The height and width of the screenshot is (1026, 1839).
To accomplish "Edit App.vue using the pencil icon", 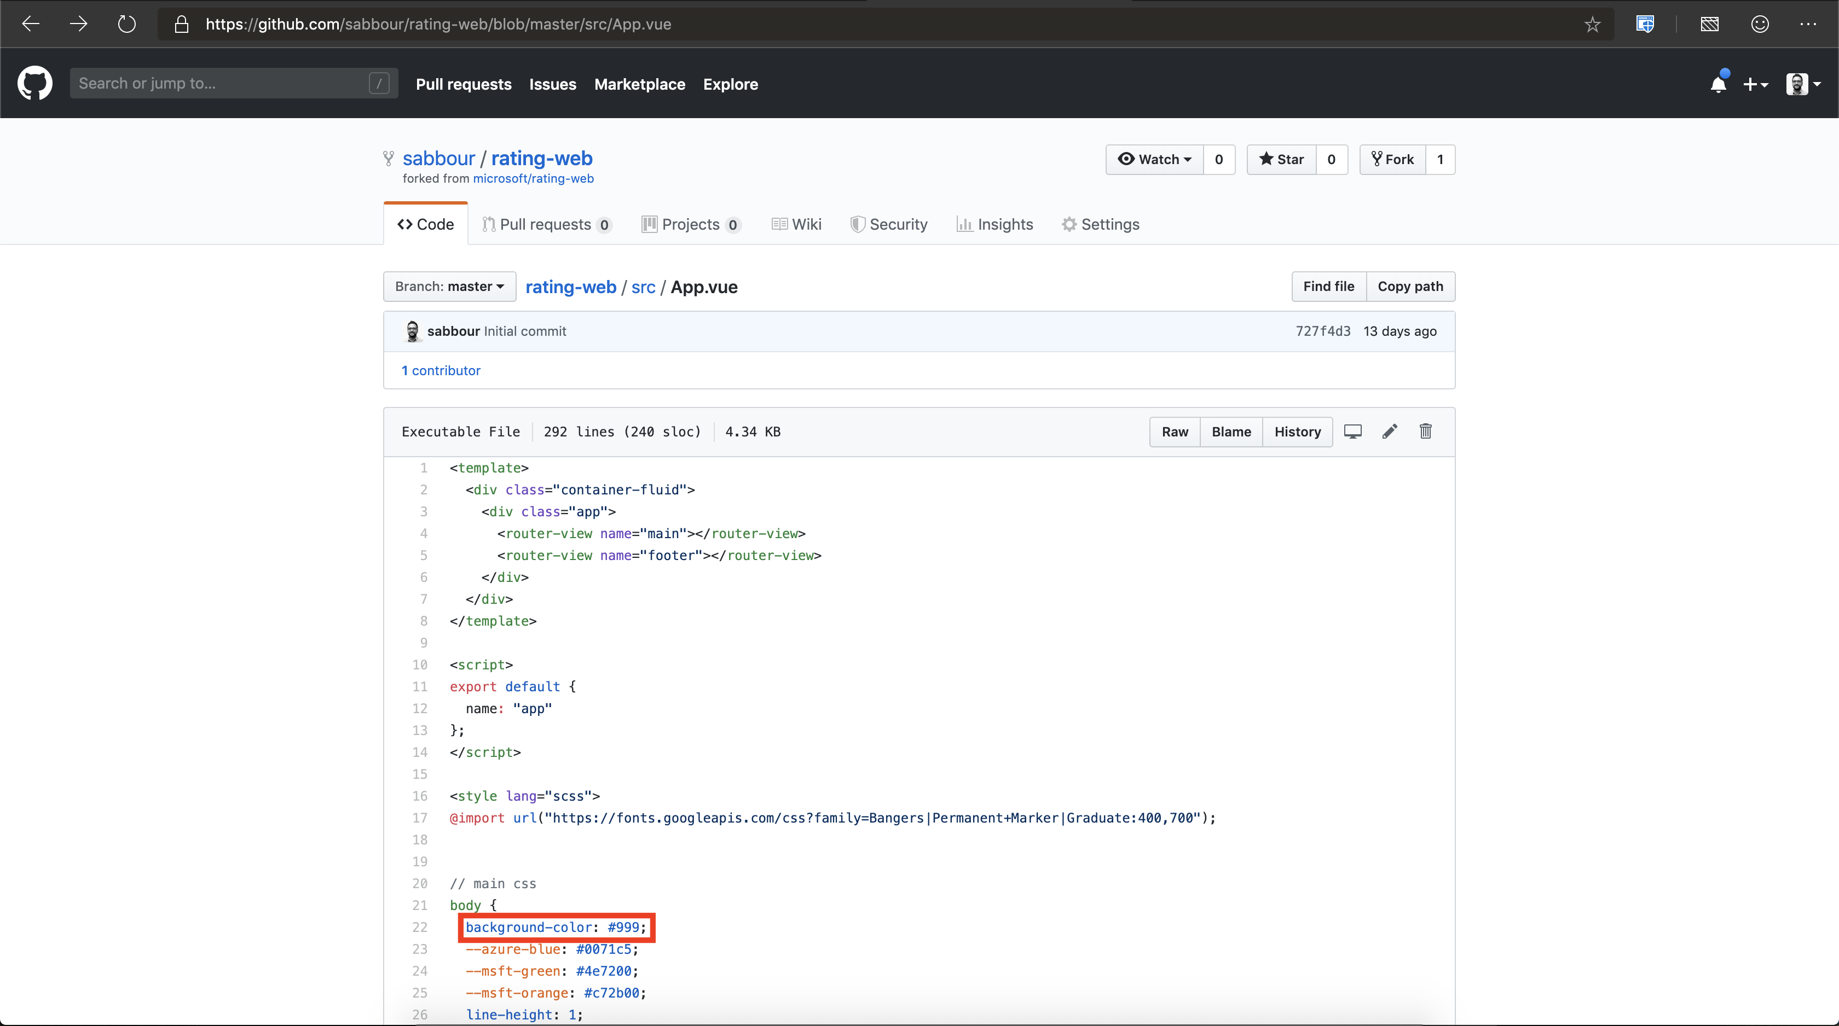I will pyautogui.click(x=1389, y=431).
